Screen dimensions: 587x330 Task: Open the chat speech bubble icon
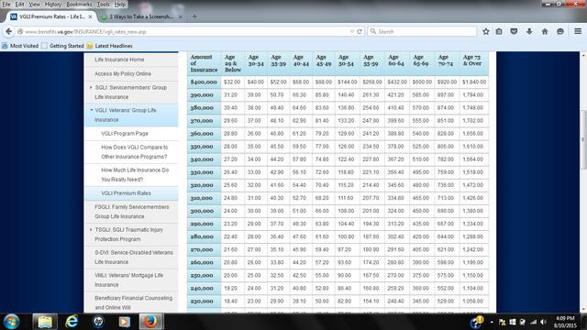click(x=560, y=31)
